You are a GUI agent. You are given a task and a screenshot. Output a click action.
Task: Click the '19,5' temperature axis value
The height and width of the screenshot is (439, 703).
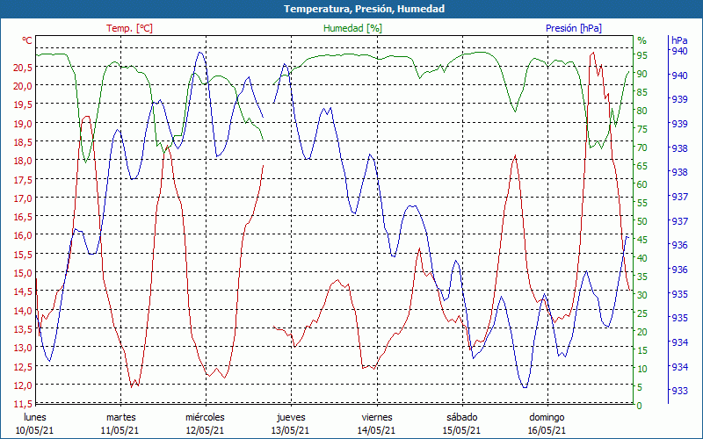pyautogui.click(x=23, y=104)
